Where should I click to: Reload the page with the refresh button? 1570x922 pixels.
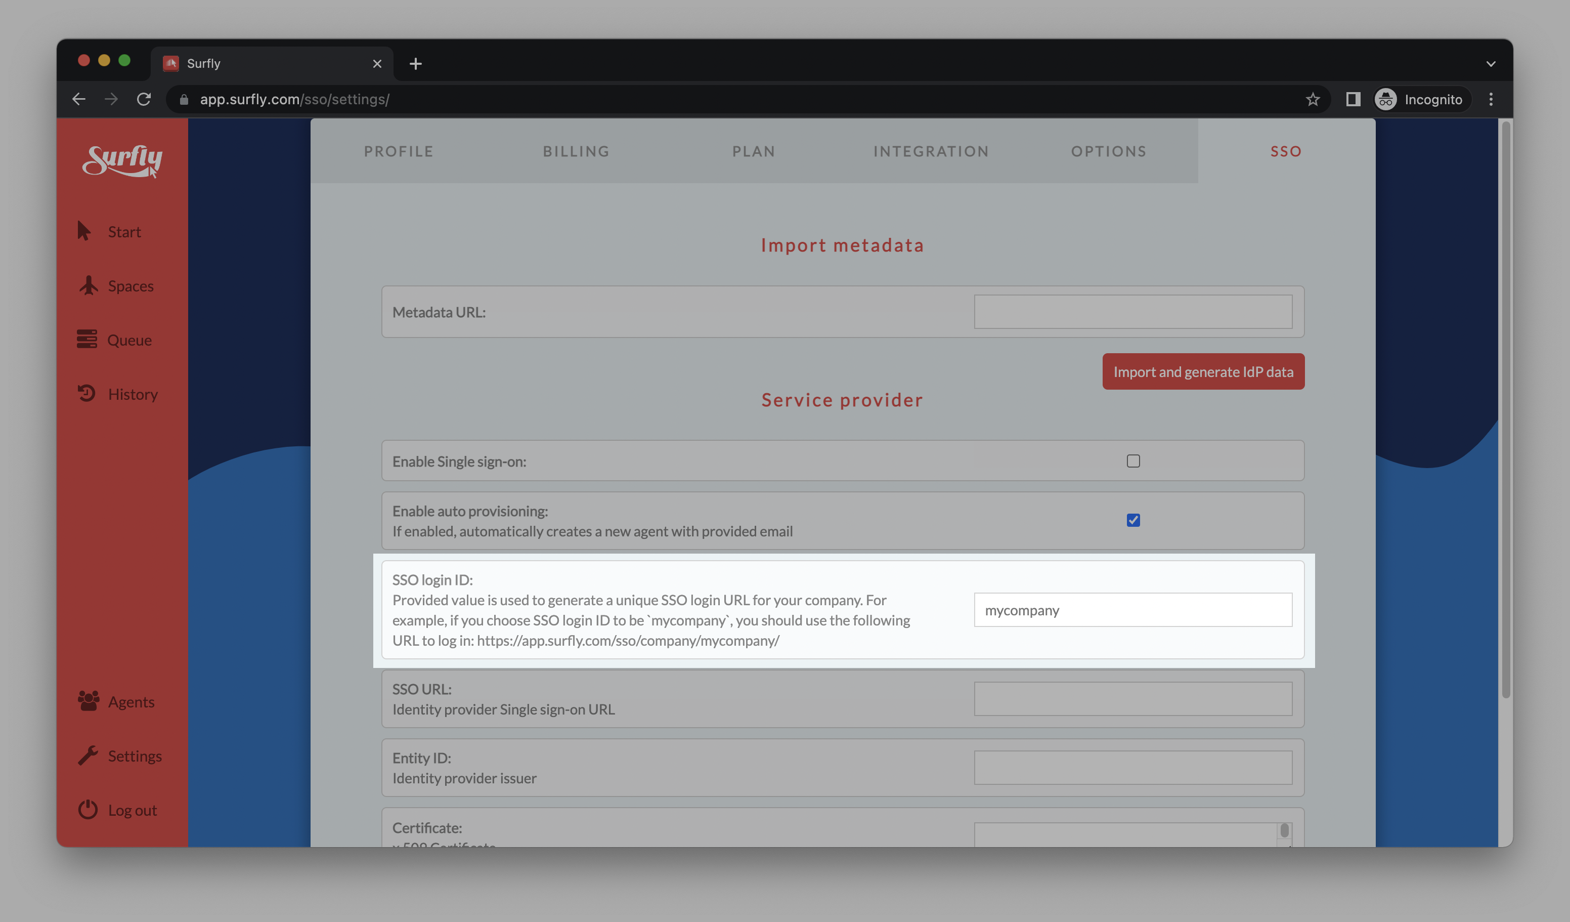coord(144,100)
